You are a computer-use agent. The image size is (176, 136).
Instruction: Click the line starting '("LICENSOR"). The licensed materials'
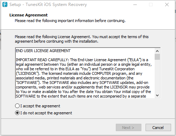(x=79, y=73)
